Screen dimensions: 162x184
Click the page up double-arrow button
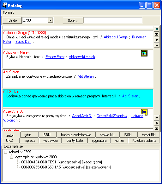tap(157, 40)
